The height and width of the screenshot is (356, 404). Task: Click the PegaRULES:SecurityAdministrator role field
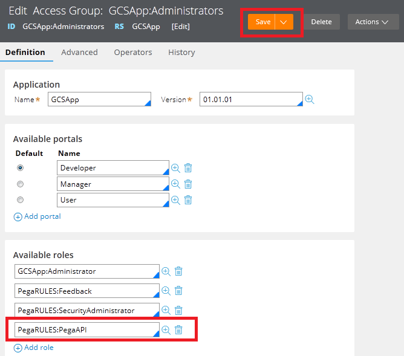pos(87,310)
